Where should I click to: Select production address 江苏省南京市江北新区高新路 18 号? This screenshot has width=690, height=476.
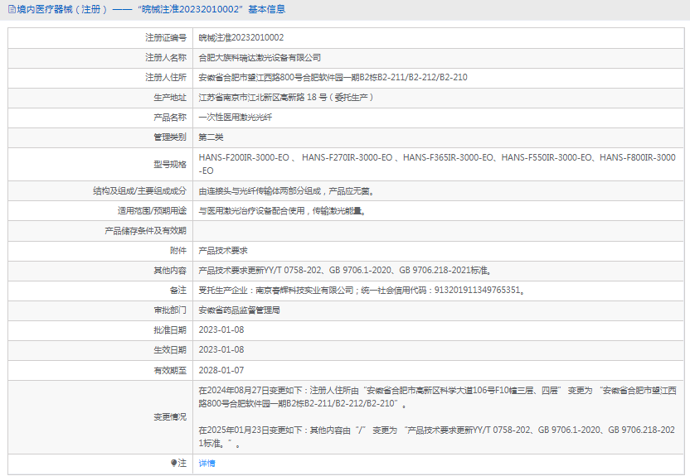(x=286, y=98)
